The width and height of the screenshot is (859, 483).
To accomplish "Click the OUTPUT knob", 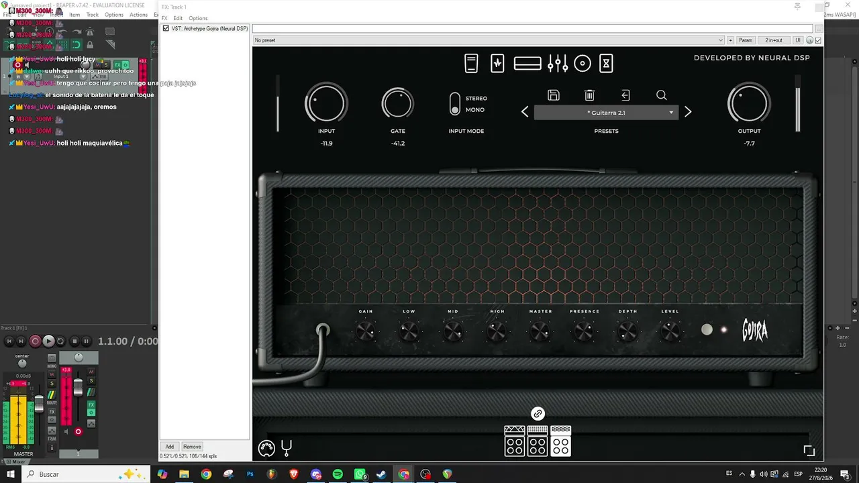I will pyautogui.click(x=749, y=104).
